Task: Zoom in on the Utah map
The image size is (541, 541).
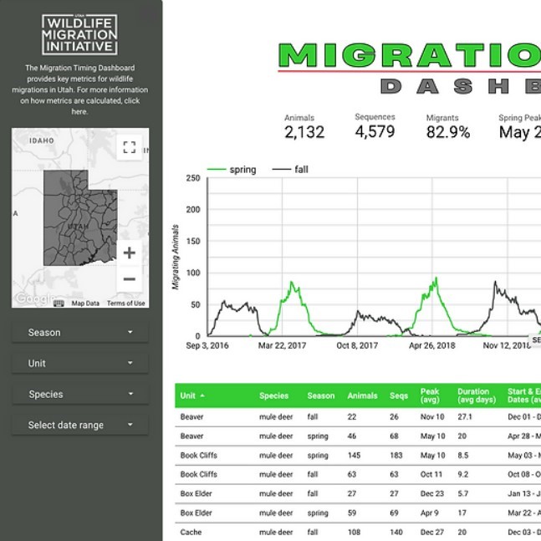Action: pos(129,253)
